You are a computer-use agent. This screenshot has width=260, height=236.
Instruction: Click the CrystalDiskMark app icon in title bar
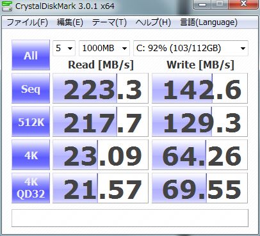6,6
